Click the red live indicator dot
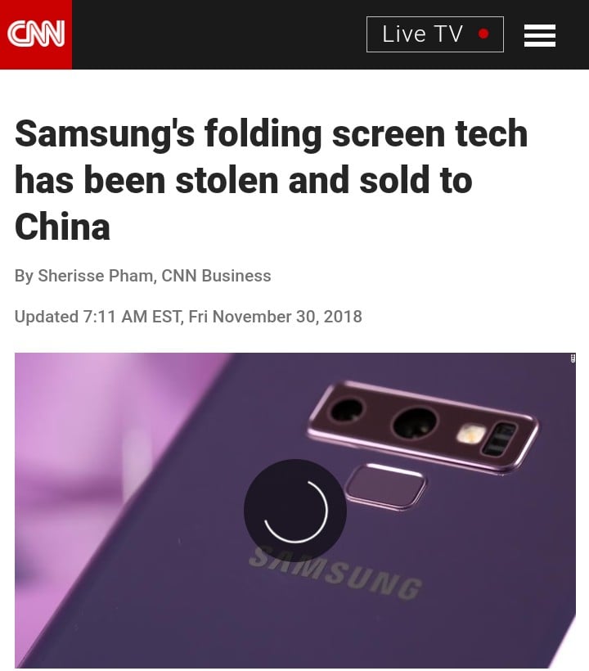This screenshot has width=589, height=671. point(483,34)
